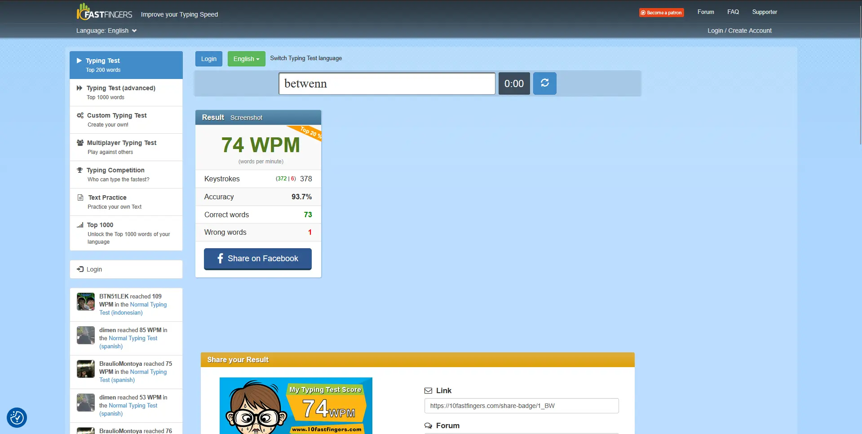Click BraulioMontoya's avatar beside 75 WPM
862x434 pixels.
[x=85, y=369]
